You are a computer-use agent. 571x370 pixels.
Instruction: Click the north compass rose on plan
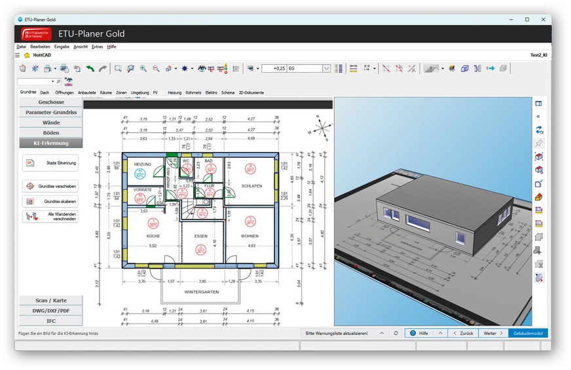click(x=320, y=128)
